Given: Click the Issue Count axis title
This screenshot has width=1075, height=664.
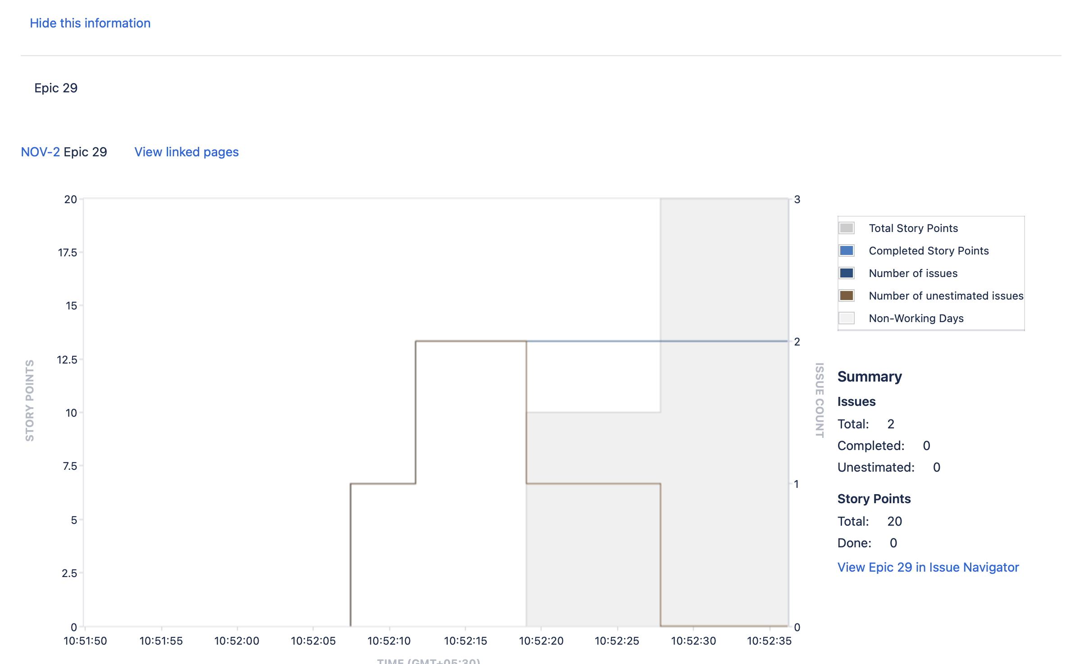Looking at the screenshot, I should (x=820, y=400).
